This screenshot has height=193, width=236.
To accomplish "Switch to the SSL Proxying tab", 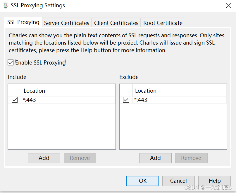I will 23,22.
